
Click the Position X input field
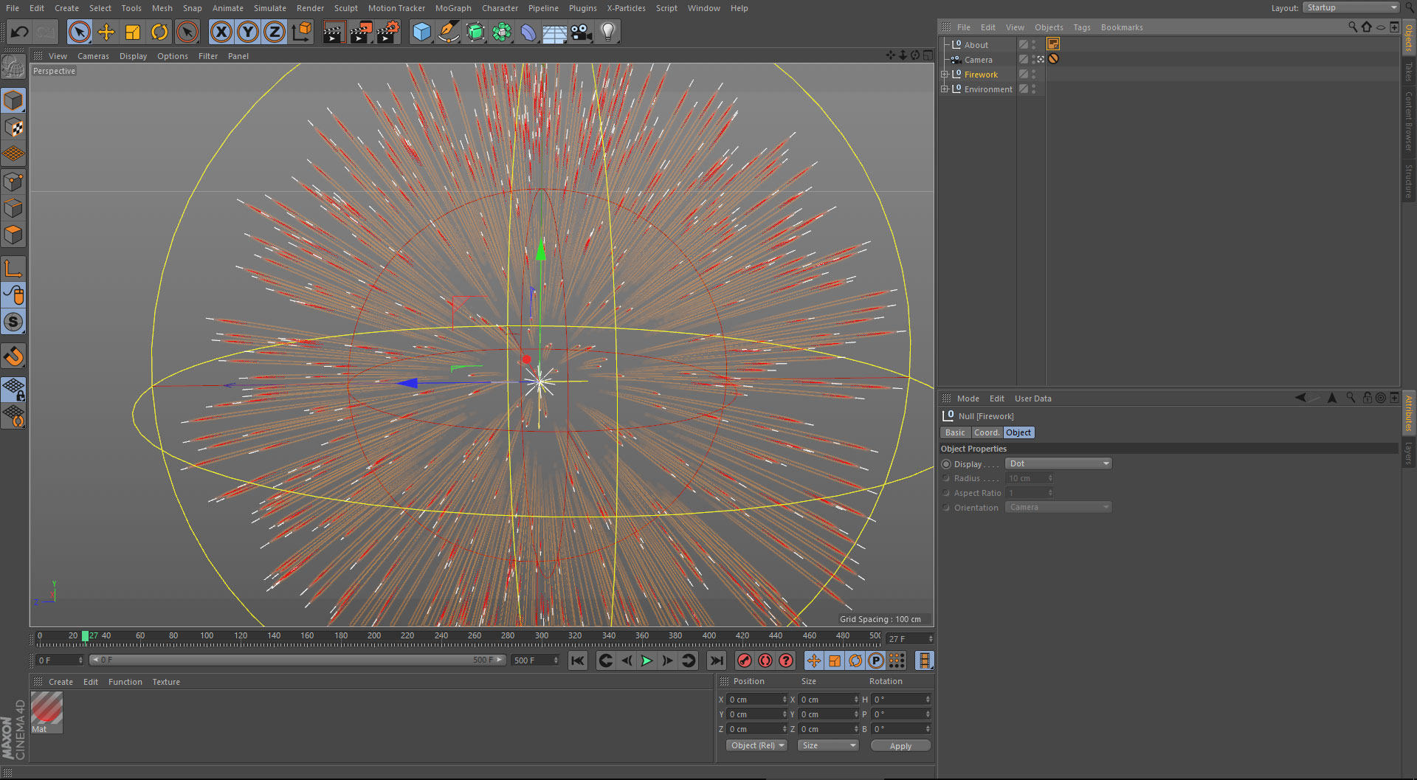coord(756,699)
